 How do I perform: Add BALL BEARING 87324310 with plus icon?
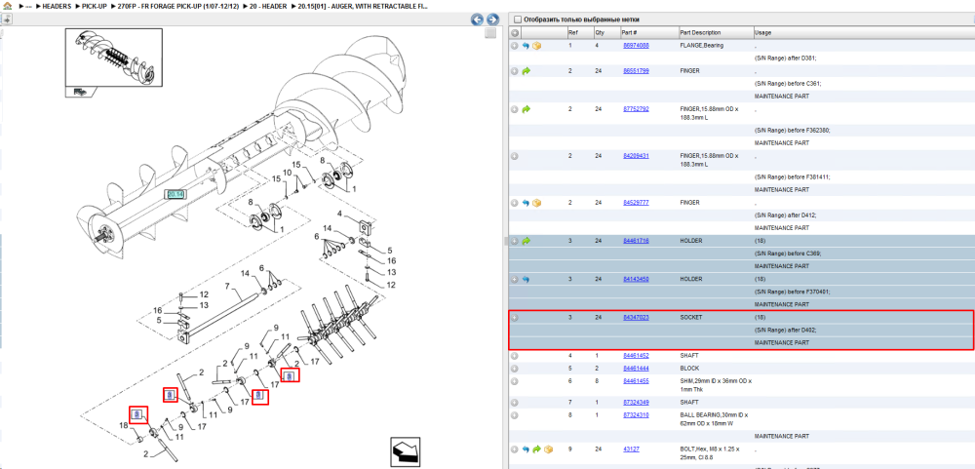[x=514, y=415]
